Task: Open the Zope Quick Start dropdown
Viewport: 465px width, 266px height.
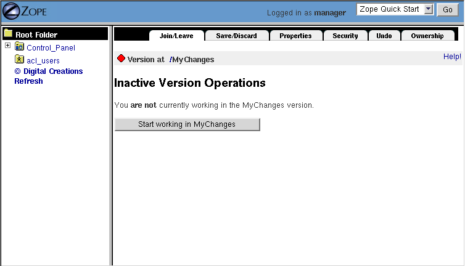Action: 397,10
